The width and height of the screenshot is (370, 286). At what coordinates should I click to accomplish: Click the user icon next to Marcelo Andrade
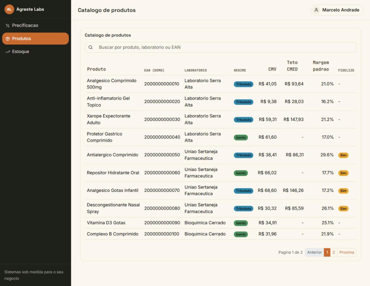(x=316, y=10)
